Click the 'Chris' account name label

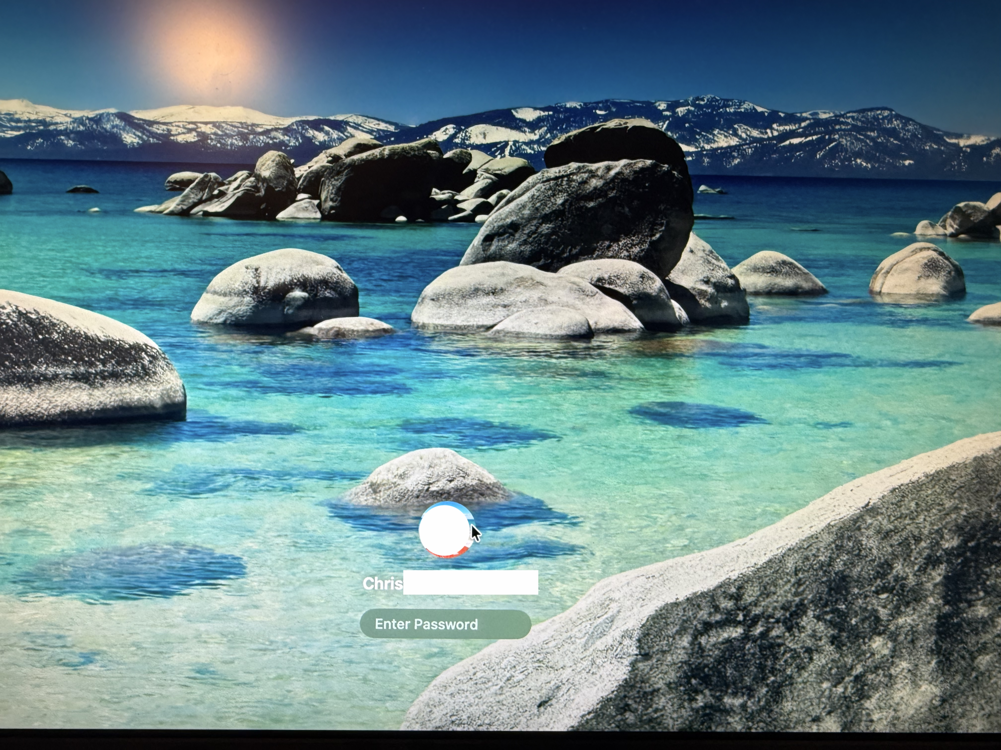382,583
